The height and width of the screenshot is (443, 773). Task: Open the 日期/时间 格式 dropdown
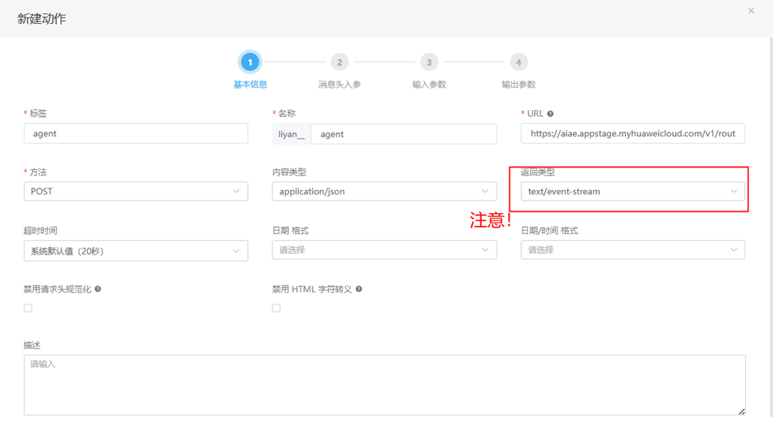[632, 250]
